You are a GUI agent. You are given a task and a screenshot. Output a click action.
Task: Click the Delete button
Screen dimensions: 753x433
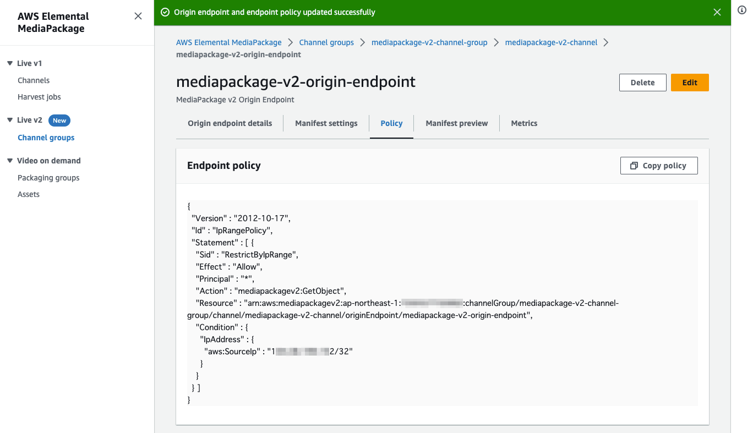(x=642, y=82)
